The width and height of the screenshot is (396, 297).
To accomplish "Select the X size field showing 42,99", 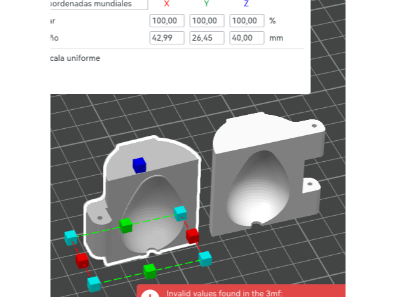I will point(167,38).
